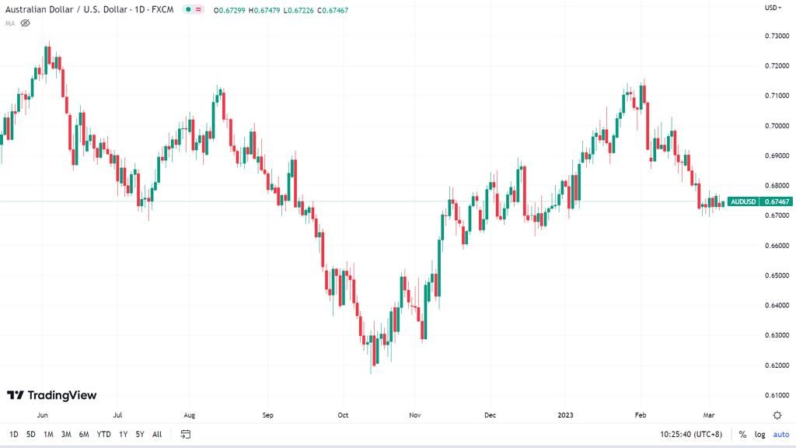
Task: Click the Jun label on time axis
Action: [x=43, y=415]
